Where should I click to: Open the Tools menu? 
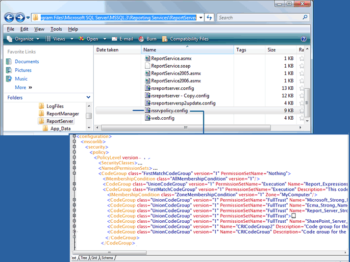tap(56, 29)
